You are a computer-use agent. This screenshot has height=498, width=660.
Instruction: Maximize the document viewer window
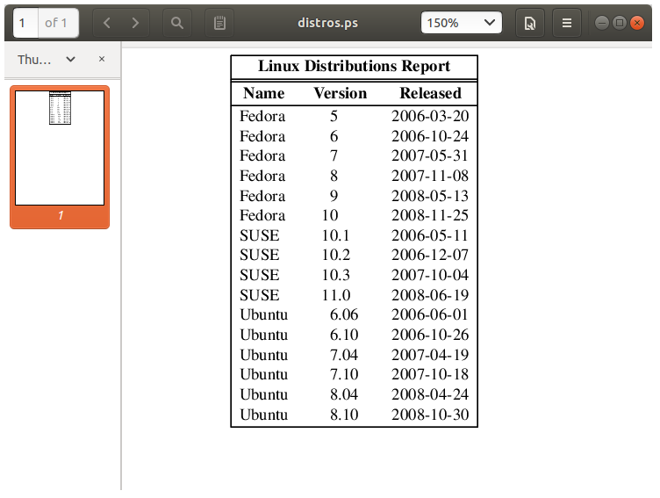(x=619, y=23)
